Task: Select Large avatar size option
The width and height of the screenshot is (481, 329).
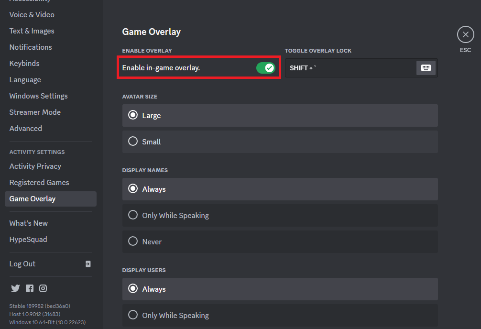Action: [x=133, y=115]
